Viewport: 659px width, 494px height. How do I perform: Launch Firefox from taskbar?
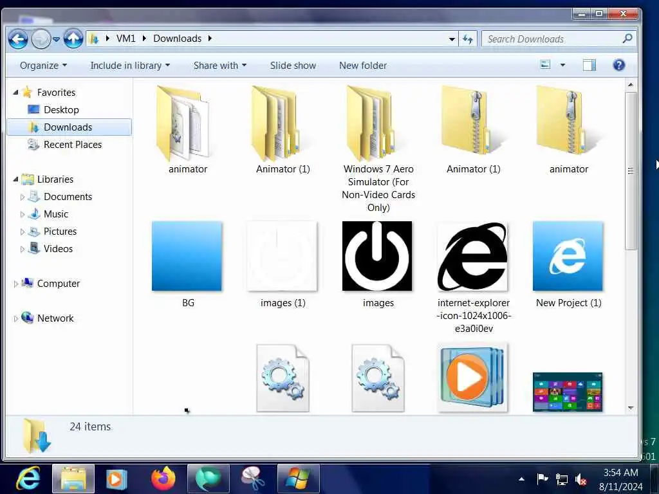click(x=163, y=479)
